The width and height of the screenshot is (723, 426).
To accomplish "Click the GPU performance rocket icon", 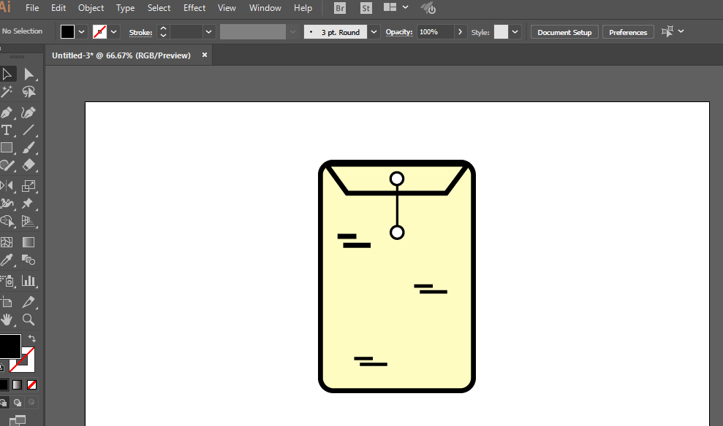I will [428, 8].
